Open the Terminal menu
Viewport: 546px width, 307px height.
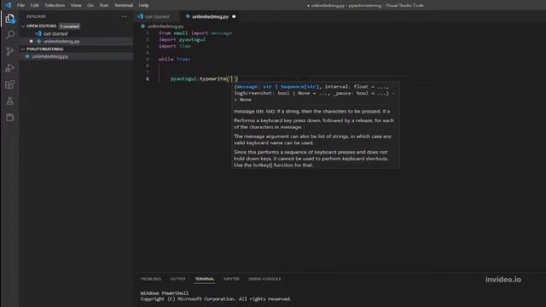point(123,5)
